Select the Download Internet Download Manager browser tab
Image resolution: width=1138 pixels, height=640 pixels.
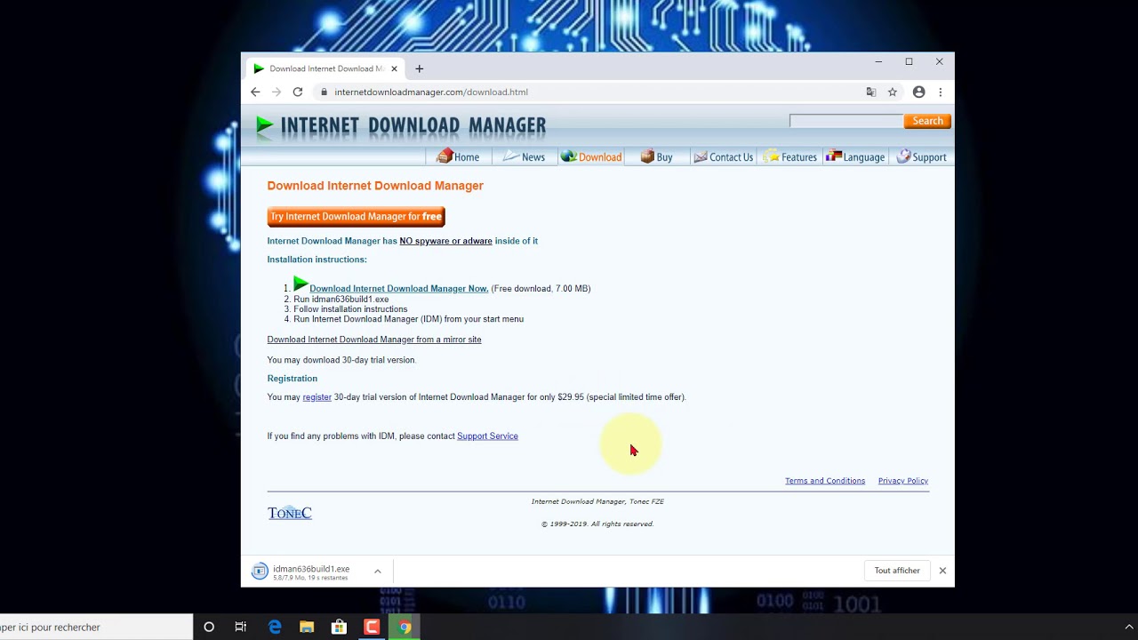[325, 68]
